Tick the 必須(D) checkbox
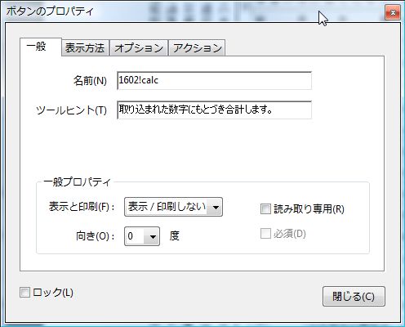405x327 pixels. (265, 234)
